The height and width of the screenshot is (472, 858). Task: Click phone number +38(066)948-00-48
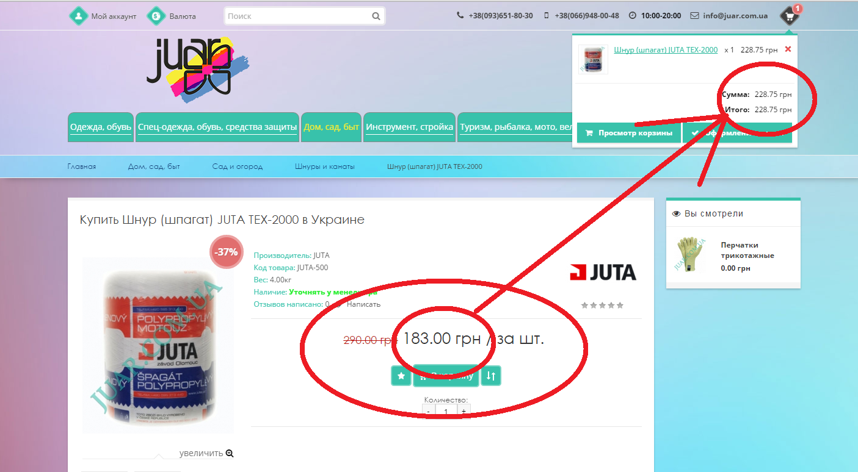(587, 16)
